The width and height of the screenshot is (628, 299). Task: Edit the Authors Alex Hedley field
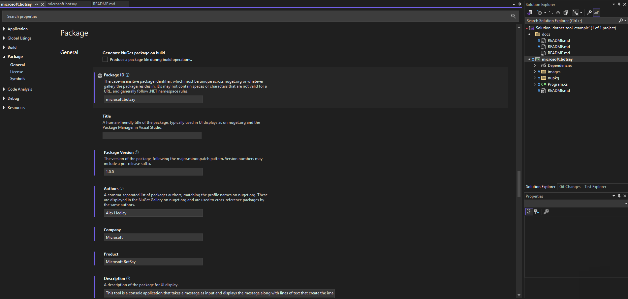[153, 213]
